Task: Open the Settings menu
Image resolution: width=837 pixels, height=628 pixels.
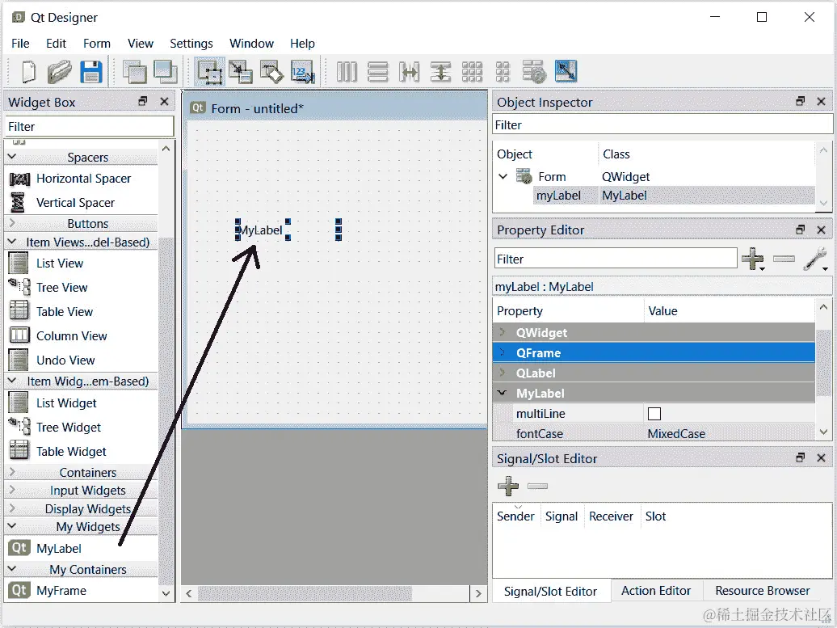Action: point(191,44)
